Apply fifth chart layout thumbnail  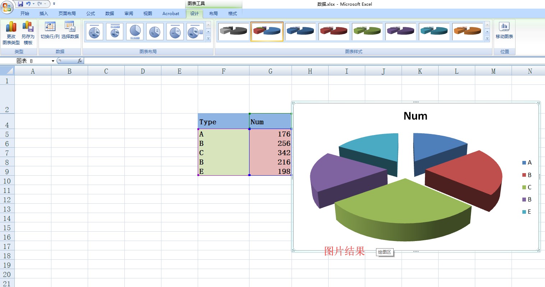(175, 32)
